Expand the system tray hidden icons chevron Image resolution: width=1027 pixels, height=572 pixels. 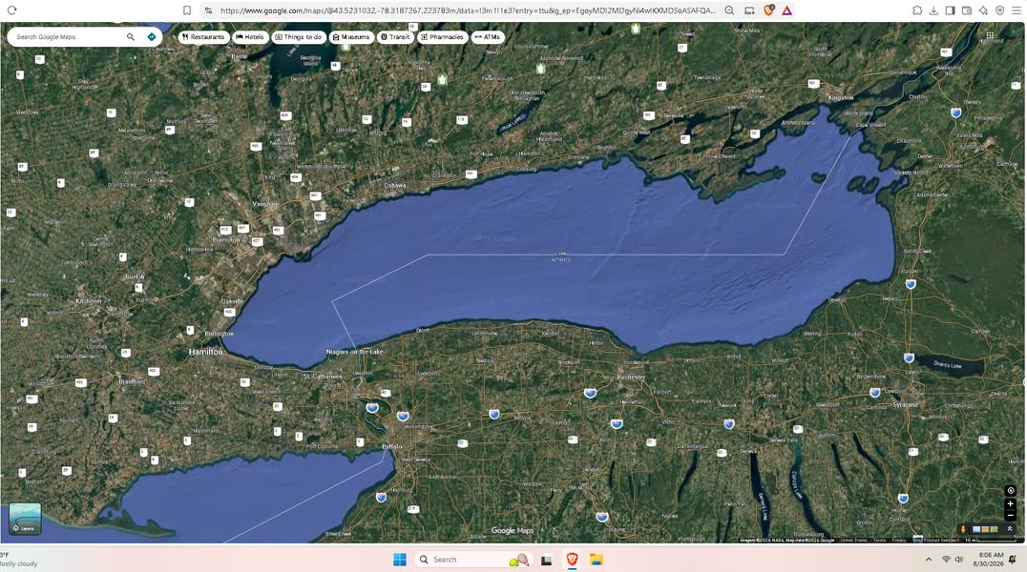tap(928, 560)
